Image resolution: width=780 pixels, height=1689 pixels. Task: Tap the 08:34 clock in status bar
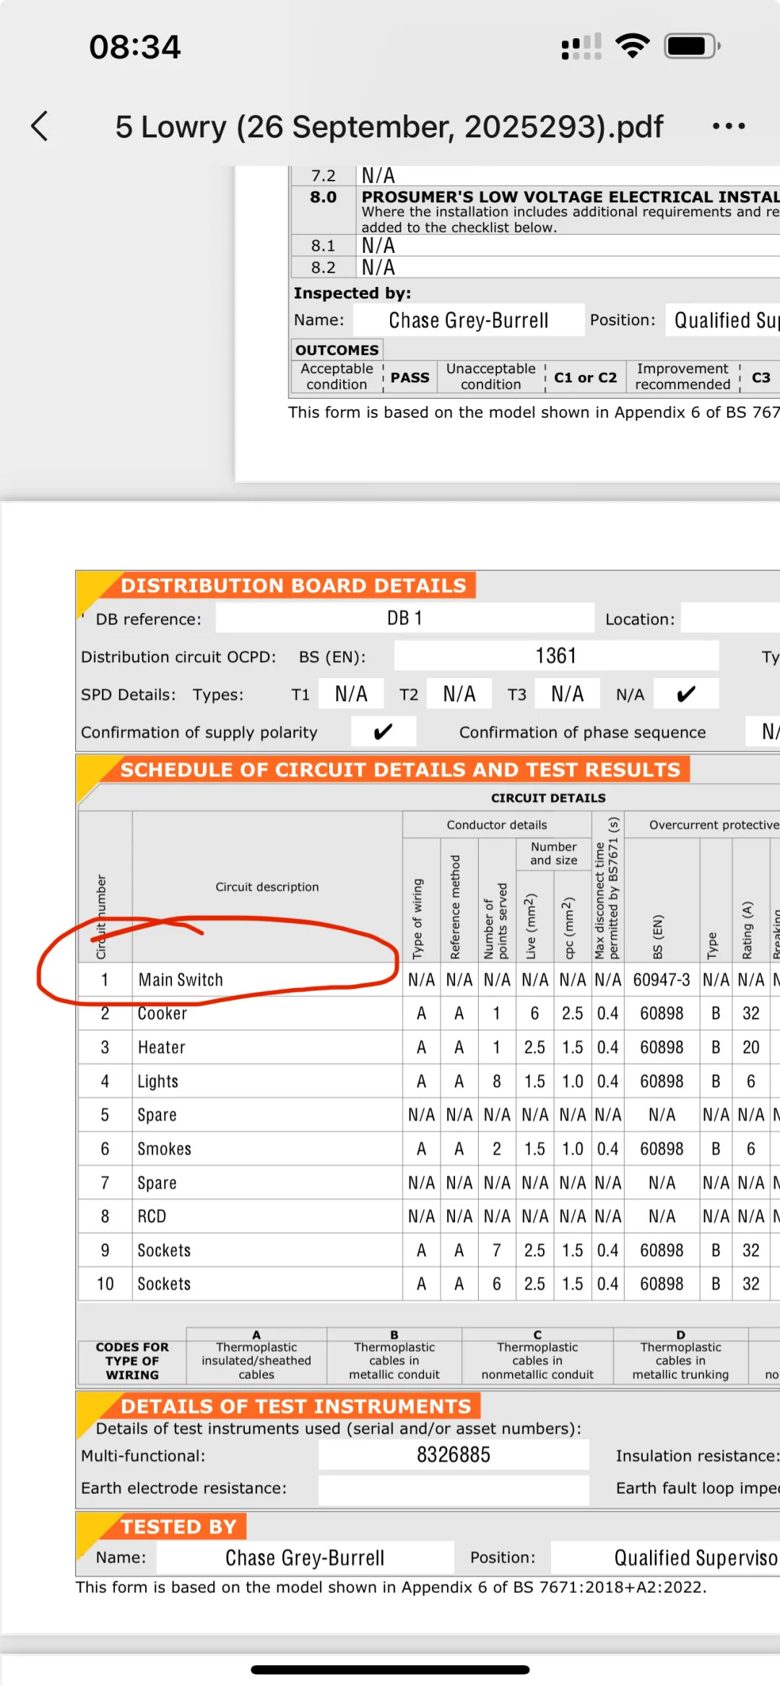click(134, 47)
